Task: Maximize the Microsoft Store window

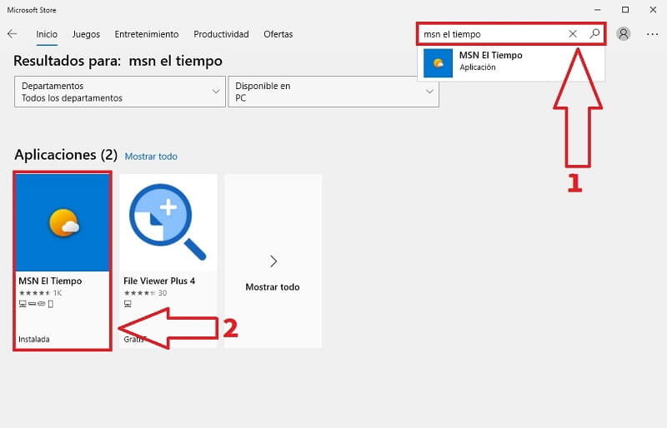Action: pos(625,10)
